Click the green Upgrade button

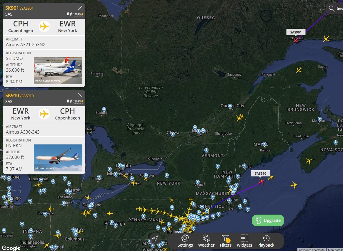268,220
